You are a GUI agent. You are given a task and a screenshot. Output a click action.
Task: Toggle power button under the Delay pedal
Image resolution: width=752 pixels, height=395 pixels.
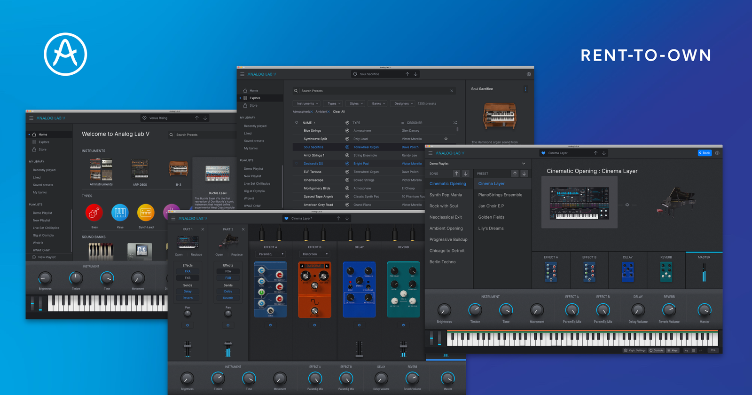pyautogui.click(x=359, y=325)
